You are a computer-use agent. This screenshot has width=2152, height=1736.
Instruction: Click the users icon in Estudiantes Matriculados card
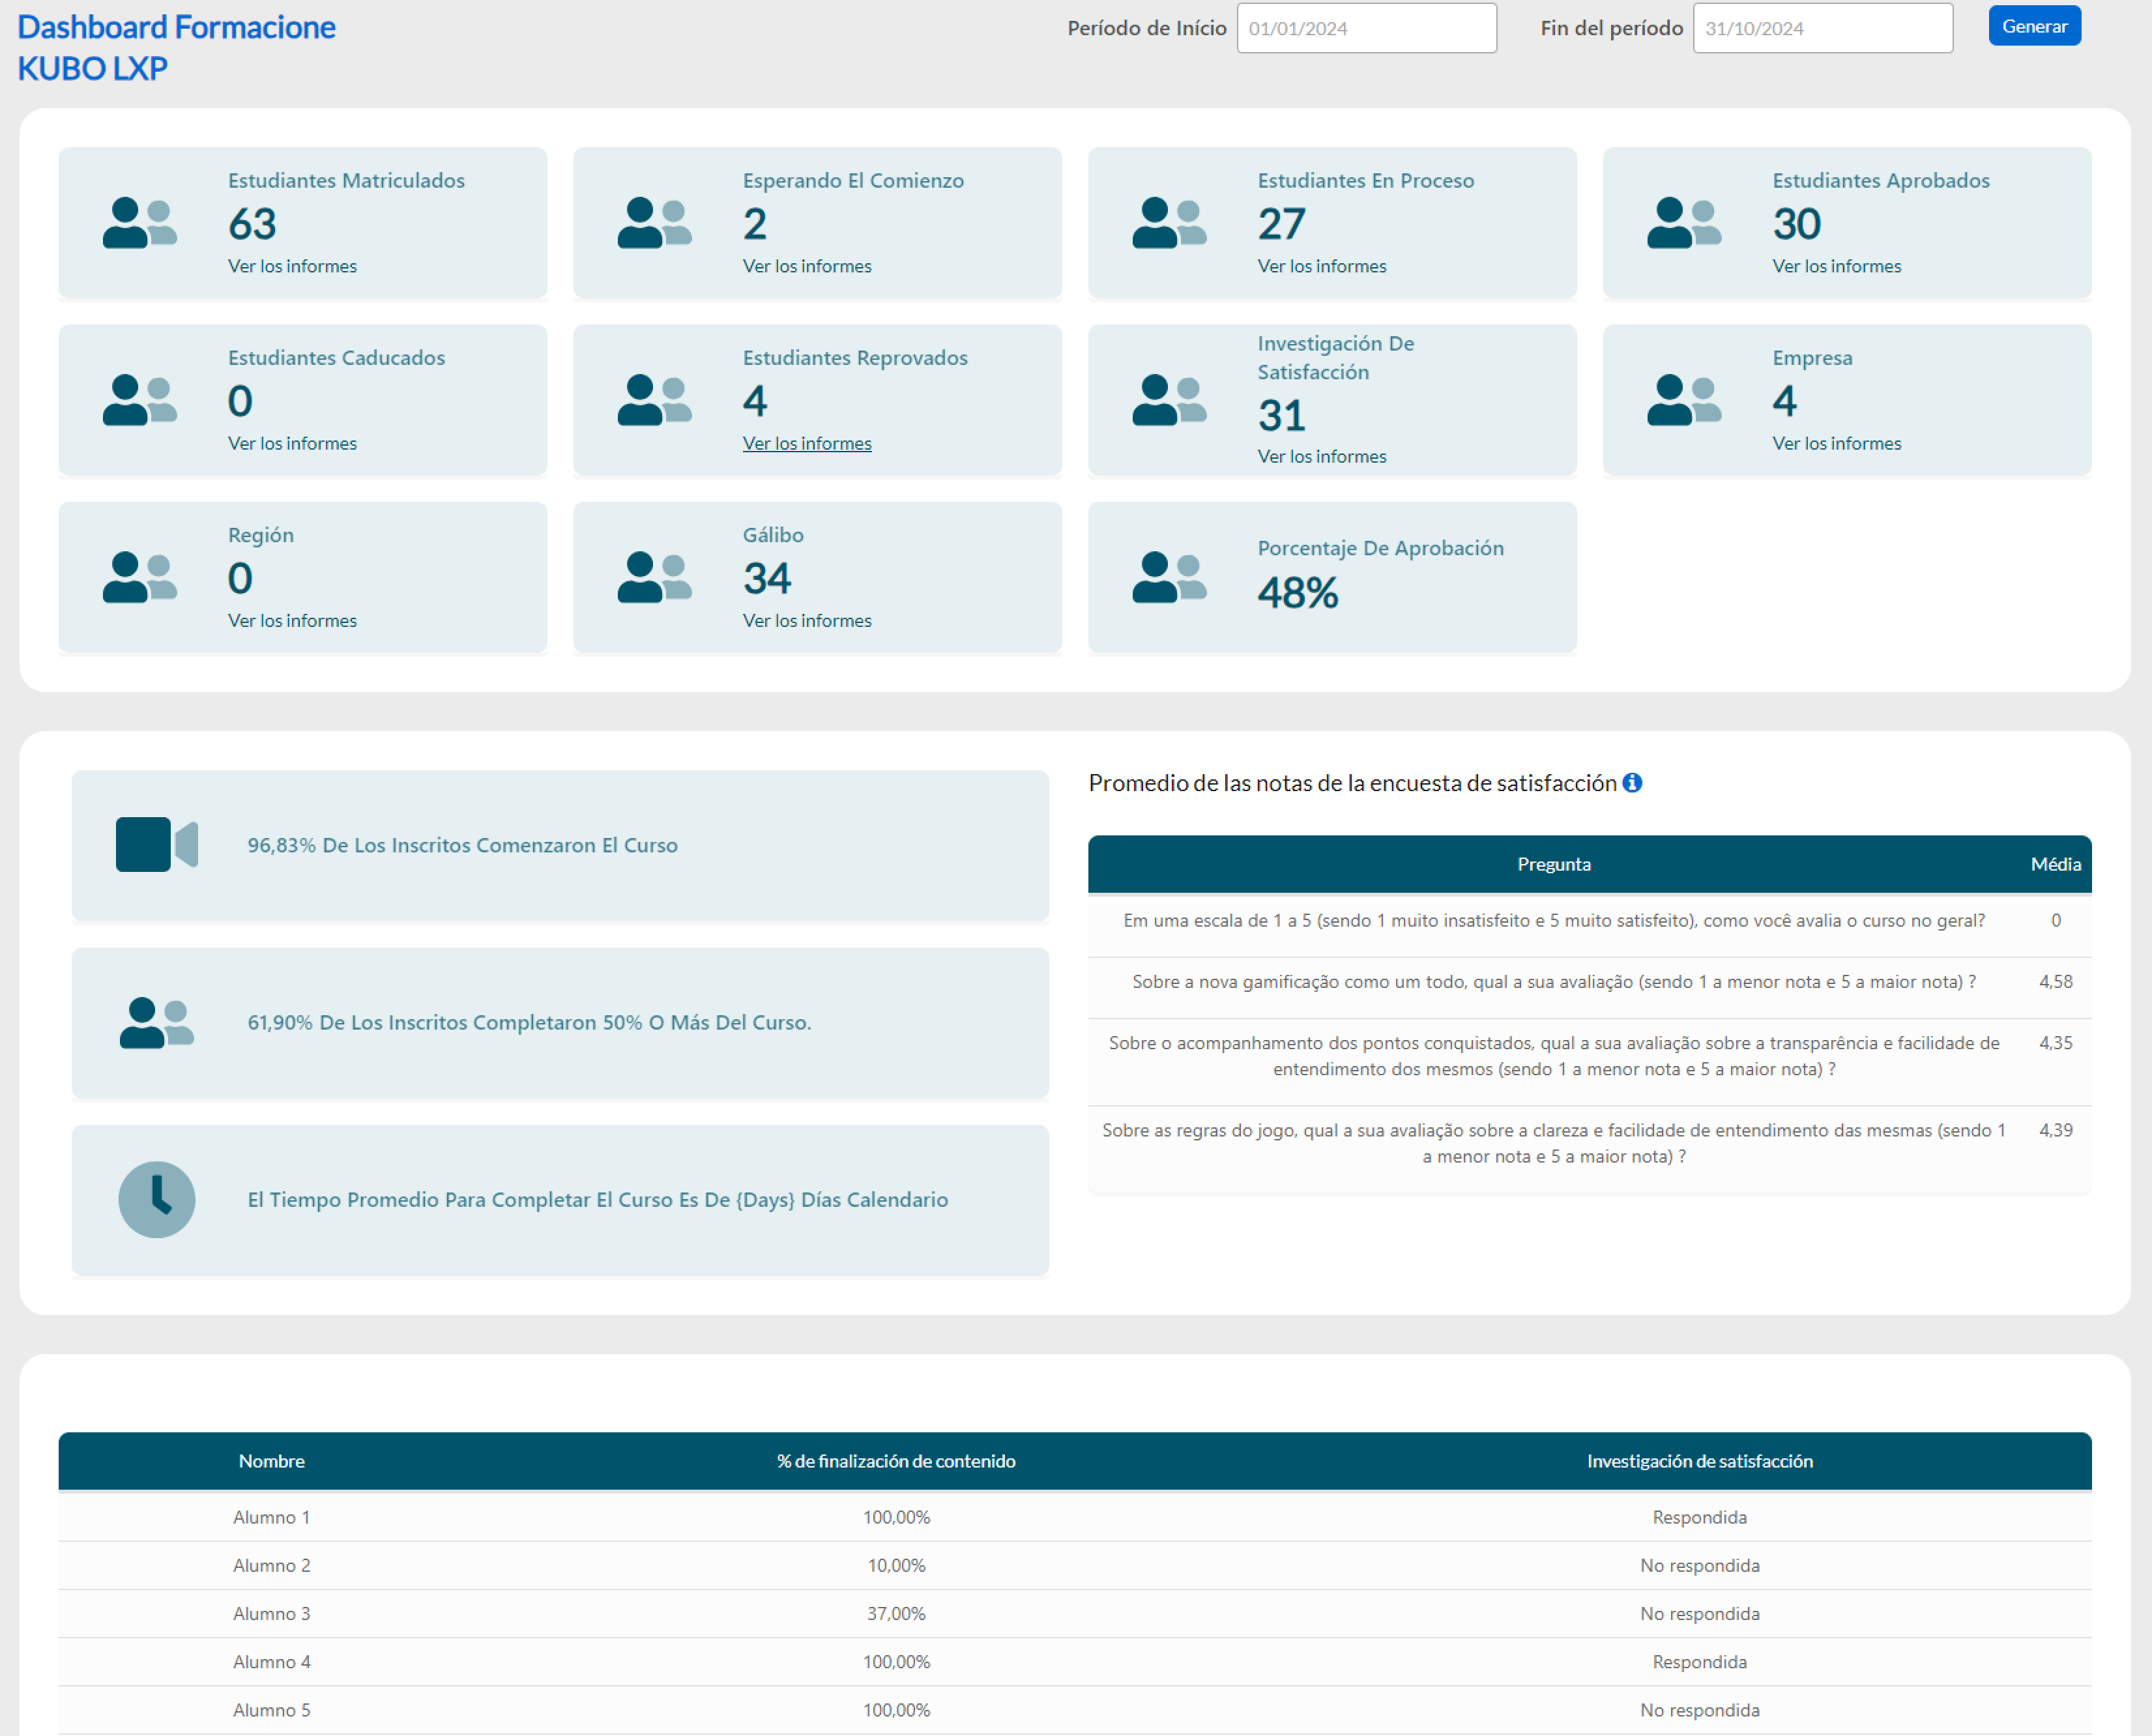coord(140,223)
